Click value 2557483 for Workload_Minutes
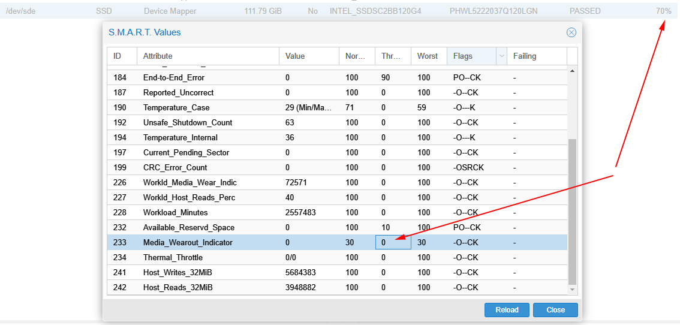The image size is (680, 325). 300,213
